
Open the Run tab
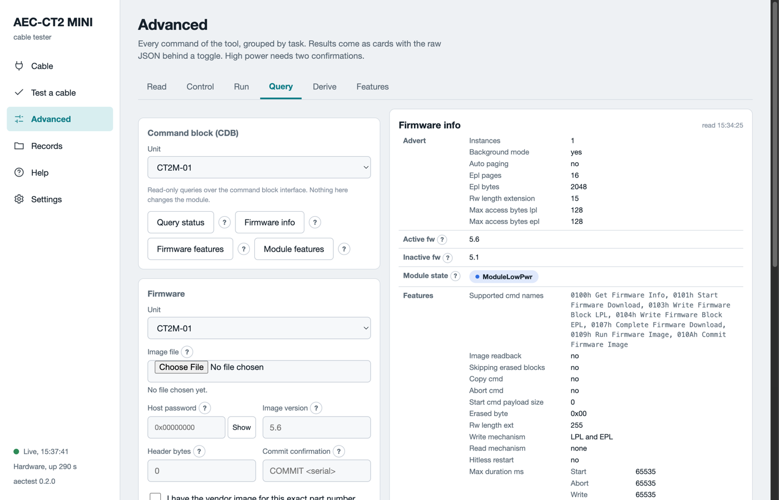(241, 87)
